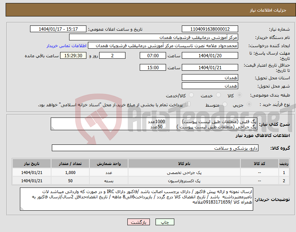Click the response deadline date 1404/01/20

210,55
